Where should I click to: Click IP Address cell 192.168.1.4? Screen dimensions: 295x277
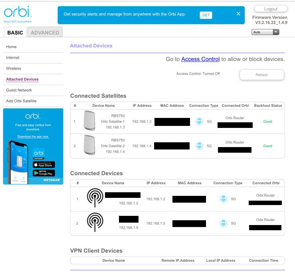click(x=142, y=146)
